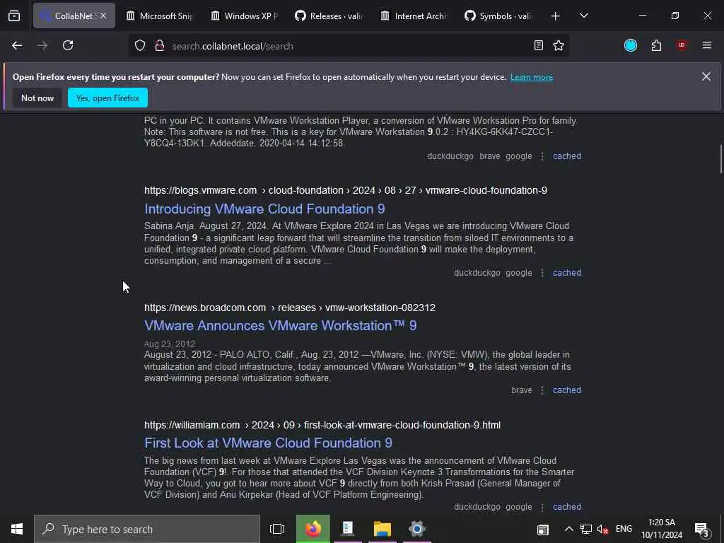This screenshot has width=724, height=543.
Task: Close the CollabNet tab
Action: coord(103,16)
